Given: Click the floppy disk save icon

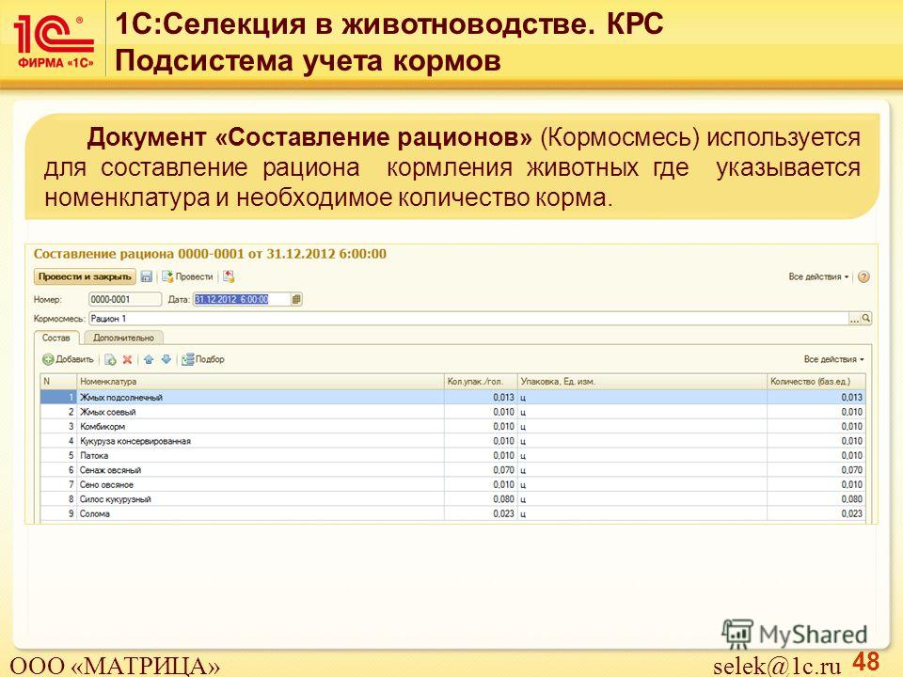Looking at the screenshot, I should tap(147, 276).
